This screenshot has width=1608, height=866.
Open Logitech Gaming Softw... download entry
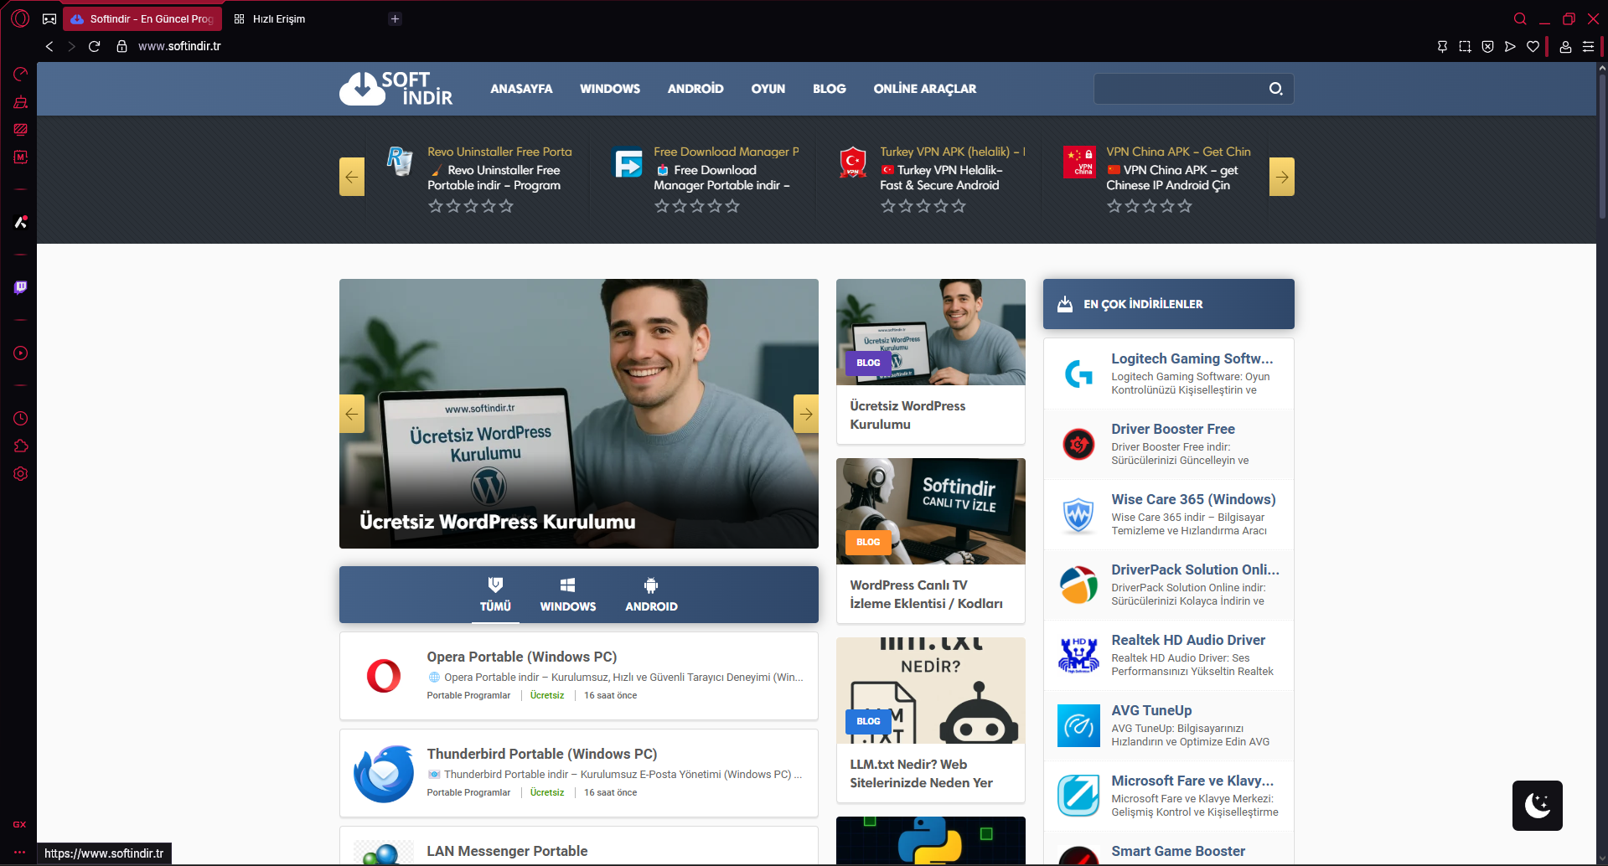click(x=1169, y=374)
